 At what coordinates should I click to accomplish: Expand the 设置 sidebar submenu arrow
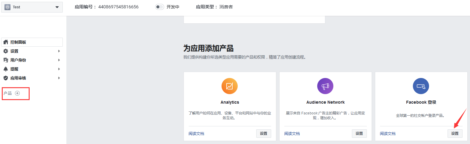[x=59, y=51]
